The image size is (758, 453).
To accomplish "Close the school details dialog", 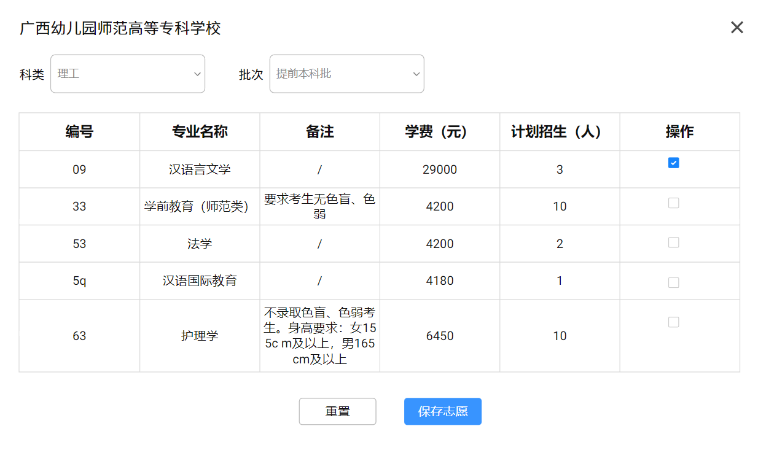I will [x=737, y=28].
